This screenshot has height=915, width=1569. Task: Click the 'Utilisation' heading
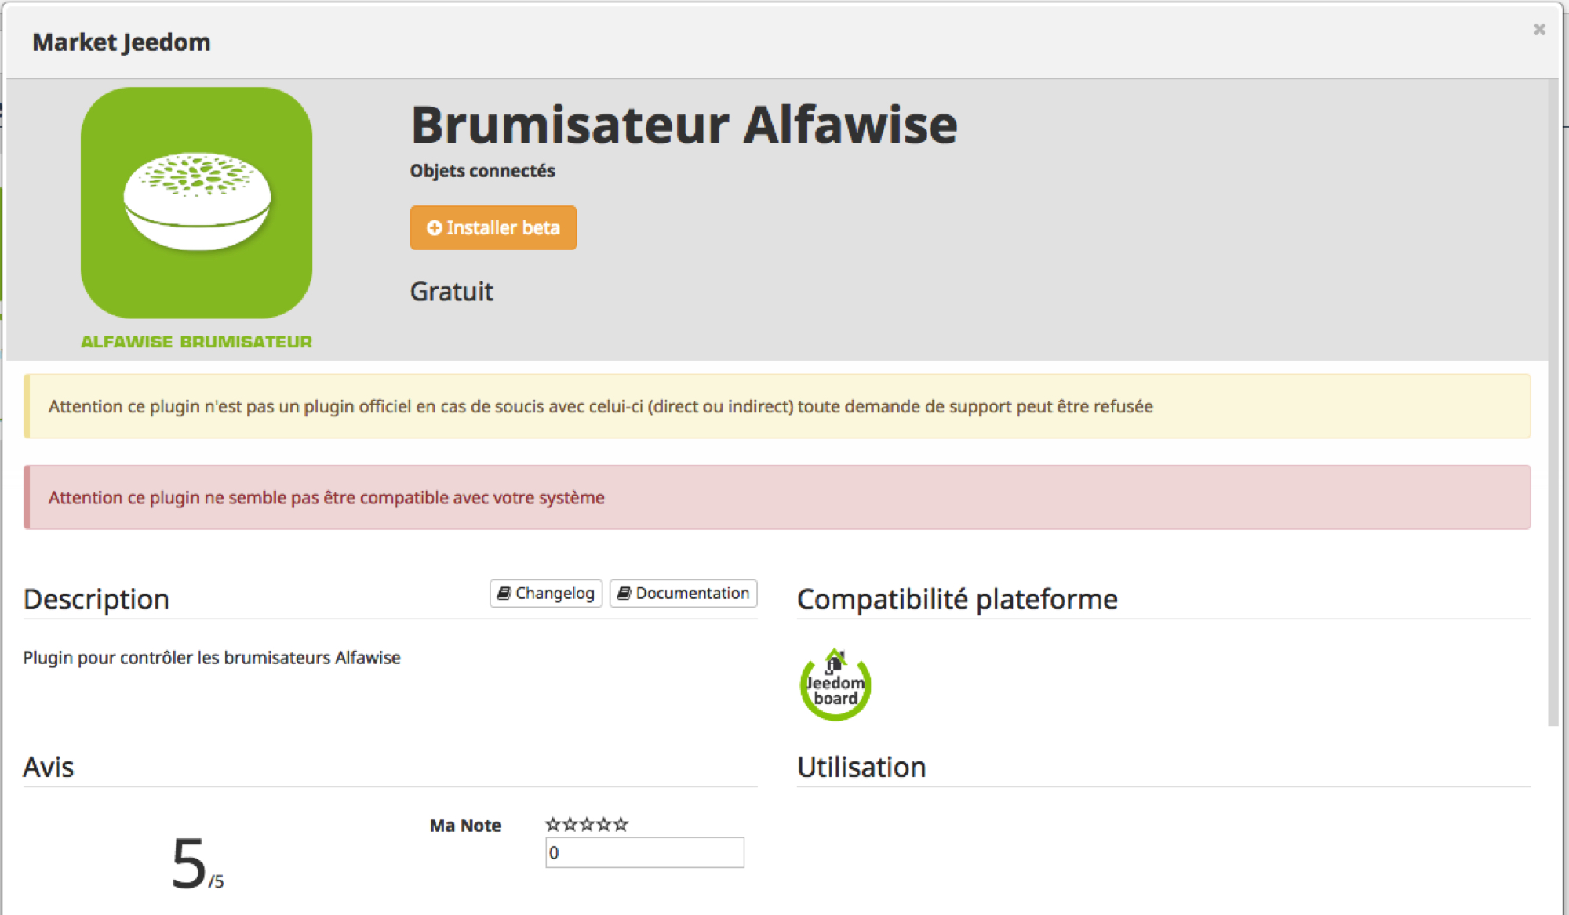(x=861, y=767)
